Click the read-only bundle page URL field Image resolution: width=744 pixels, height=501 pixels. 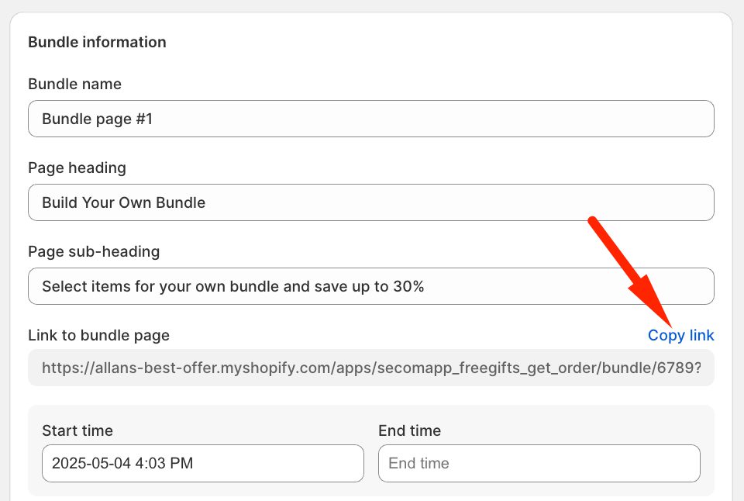370,368
